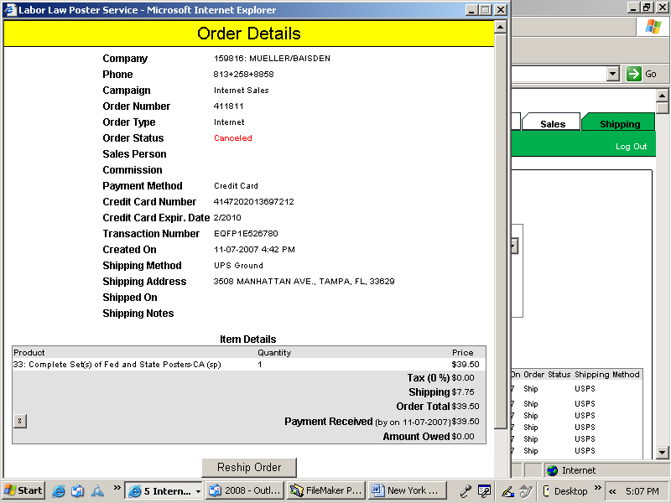The height and width of the screenshot is (503, 671).
Task: Open the Start menu
Action: (x=23, y=490)
